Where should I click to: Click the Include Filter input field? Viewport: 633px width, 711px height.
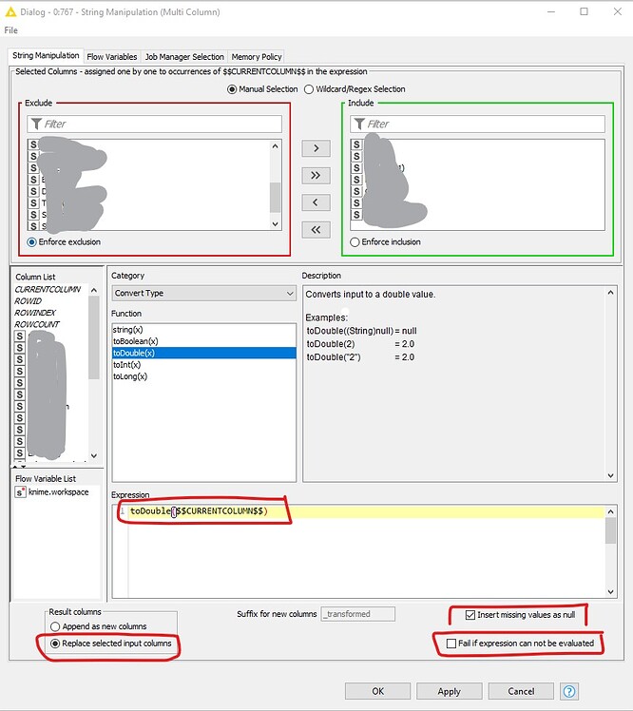coord(477,124)
